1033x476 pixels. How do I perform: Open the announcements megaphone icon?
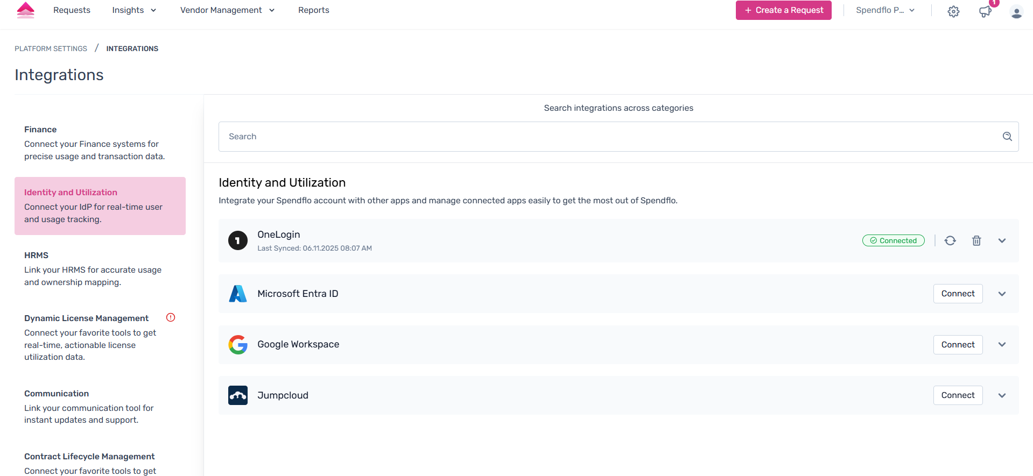tap(985, 12)
